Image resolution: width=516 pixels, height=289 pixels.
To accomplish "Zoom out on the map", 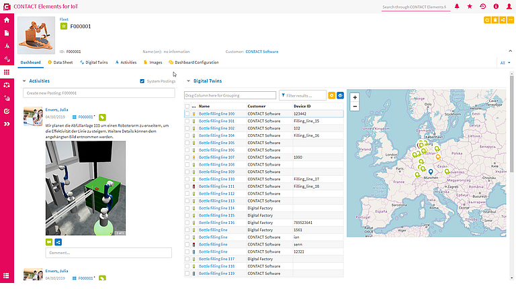I will [x=355, y=106].
